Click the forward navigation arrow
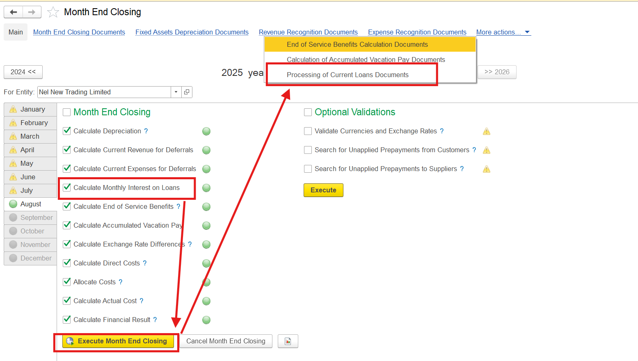 pos(32,12)
